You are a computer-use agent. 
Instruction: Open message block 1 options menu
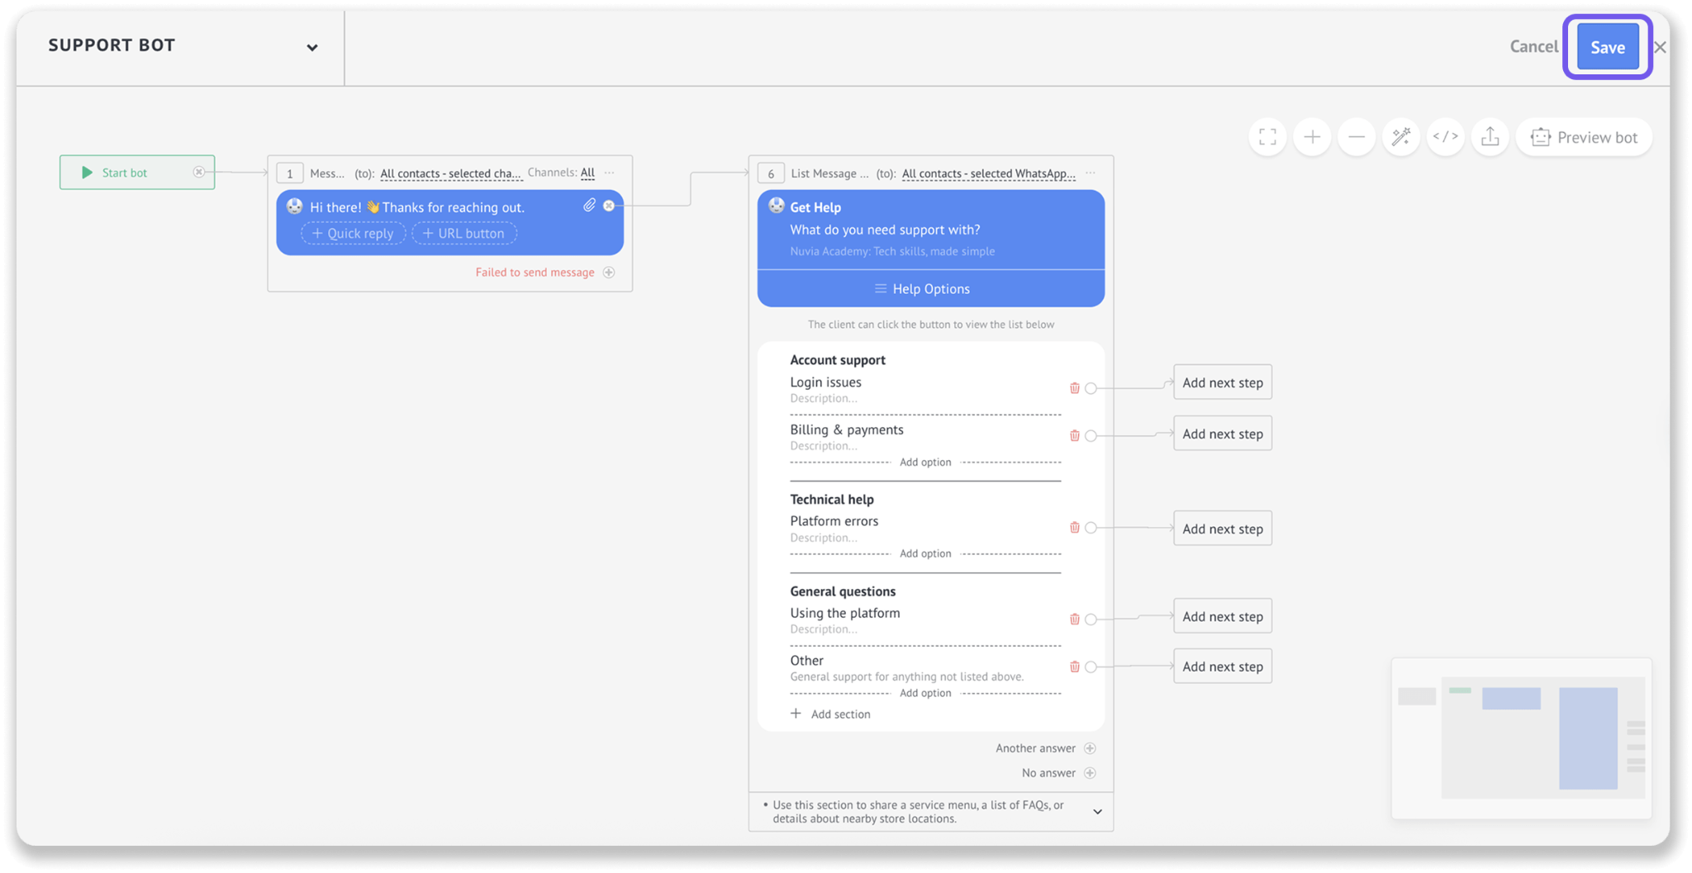(610, 173)
